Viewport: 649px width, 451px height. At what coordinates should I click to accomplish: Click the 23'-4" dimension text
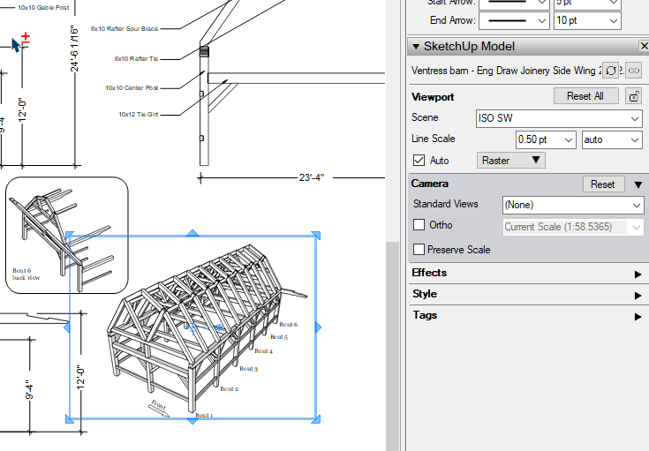(311, 177)
